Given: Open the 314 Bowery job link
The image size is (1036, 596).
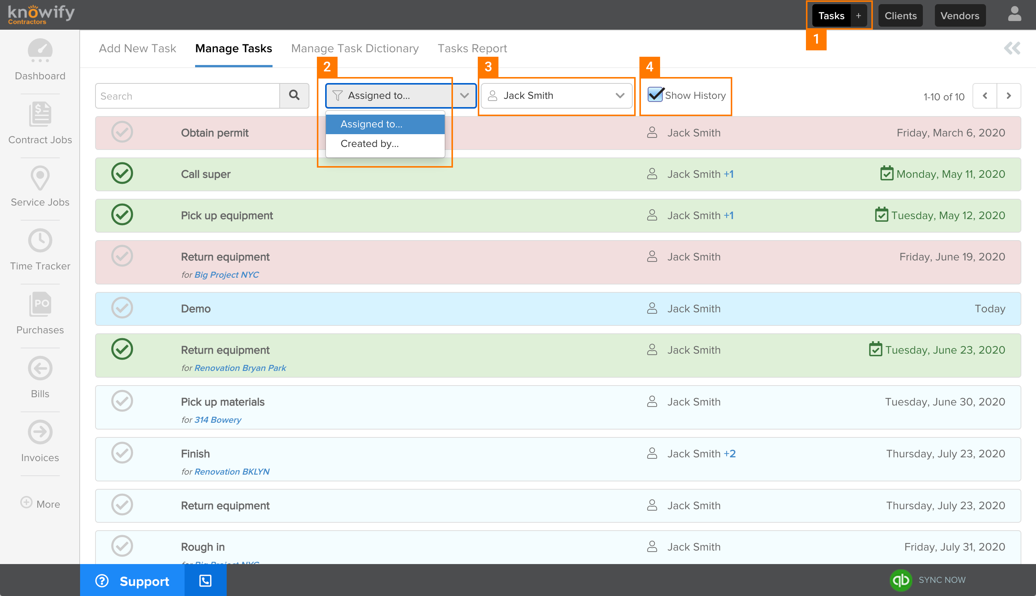Looking at the screenshot, I should tap(218, 420).
